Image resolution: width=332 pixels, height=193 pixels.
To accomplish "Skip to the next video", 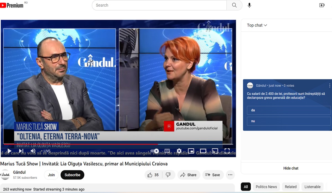I will coord(21,151).
